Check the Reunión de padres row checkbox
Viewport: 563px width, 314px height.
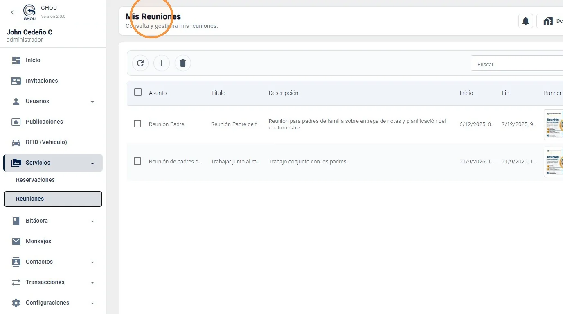click(x=137, y=161)
